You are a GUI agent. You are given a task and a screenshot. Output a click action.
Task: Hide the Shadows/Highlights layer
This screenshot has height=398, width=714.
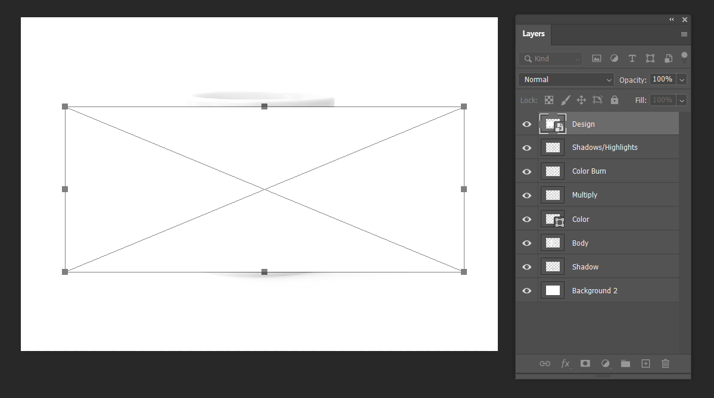[527, 148]
